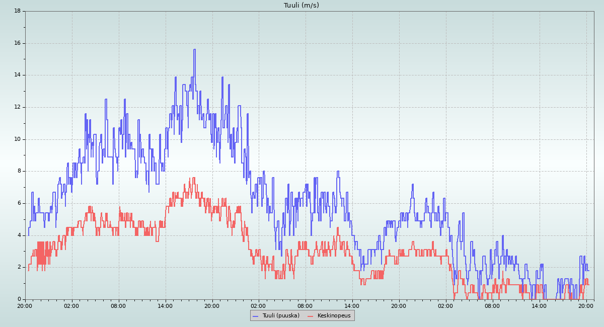The height and width of the screenshot is (327, 604).
Task: Click the 6 label on vertical axis
Action: click(x=19, y=203)
